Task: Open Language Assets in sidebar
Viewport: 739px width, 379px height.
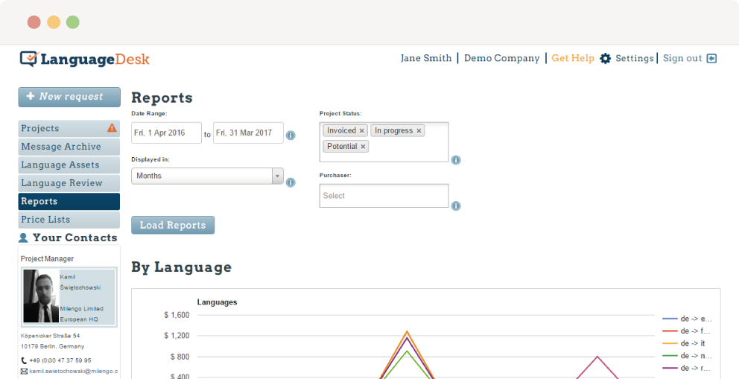Action: pyautogui.click(x=69, y=165)
